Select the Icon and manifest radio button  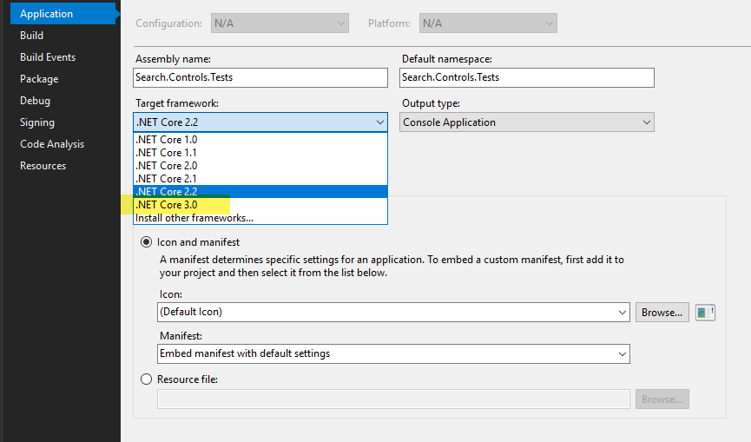click(x=145, y=242)
